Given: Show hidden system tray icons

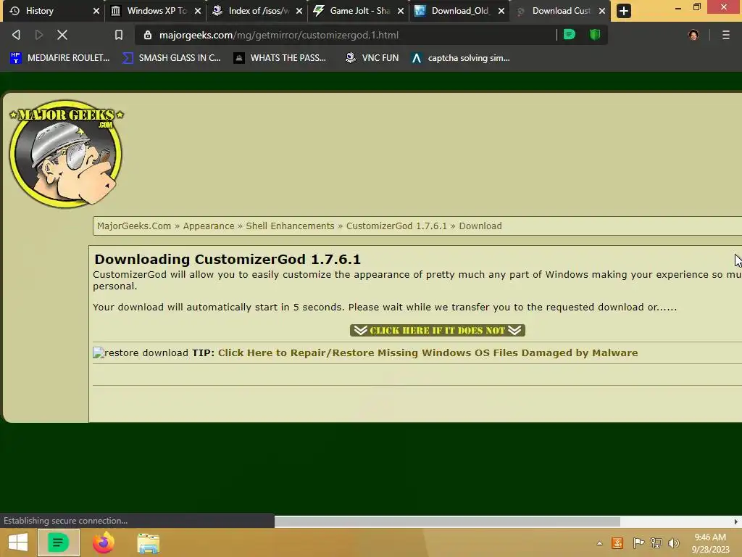Looking at the screenshot, I should click(x=599, y=543).
